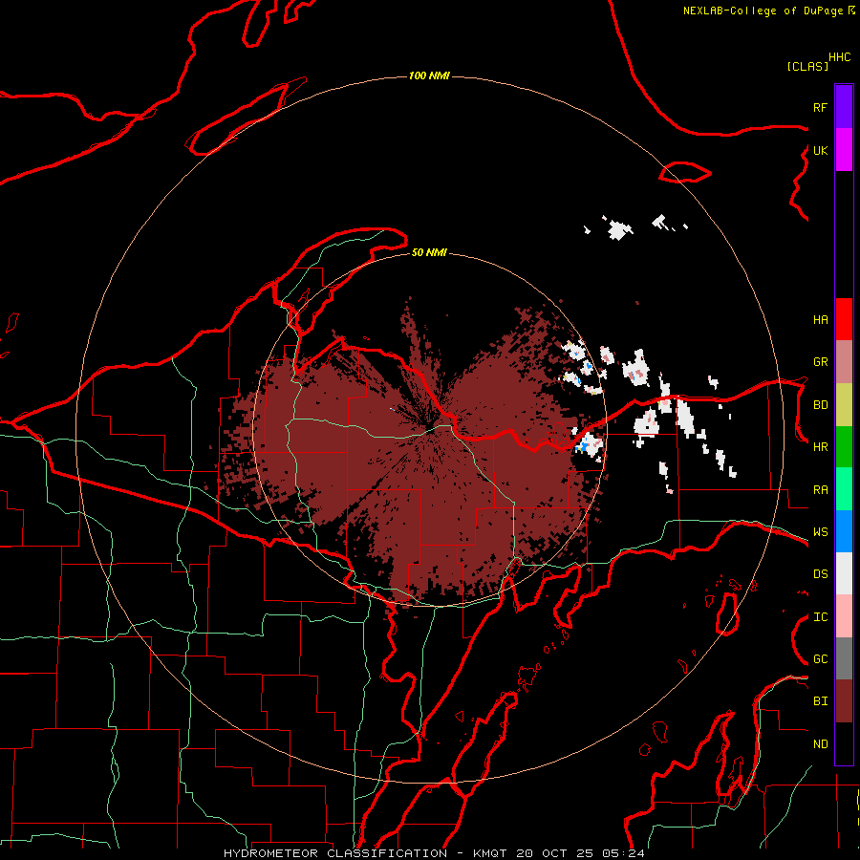Click the HR legend label
The height and width of the screenshot is (860, 860).
click(x=820, y=447)
